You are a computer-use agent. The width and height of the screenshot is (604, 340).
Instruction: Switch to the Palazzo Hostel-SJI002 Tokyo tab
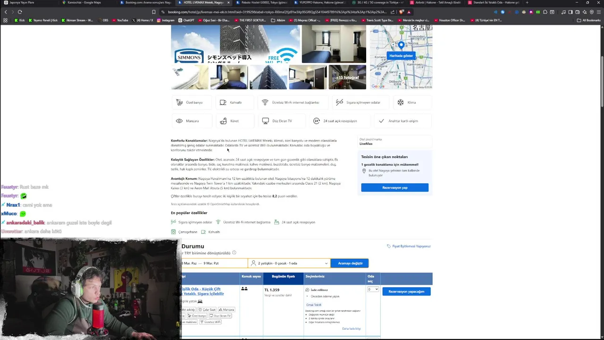coord(261,2)
